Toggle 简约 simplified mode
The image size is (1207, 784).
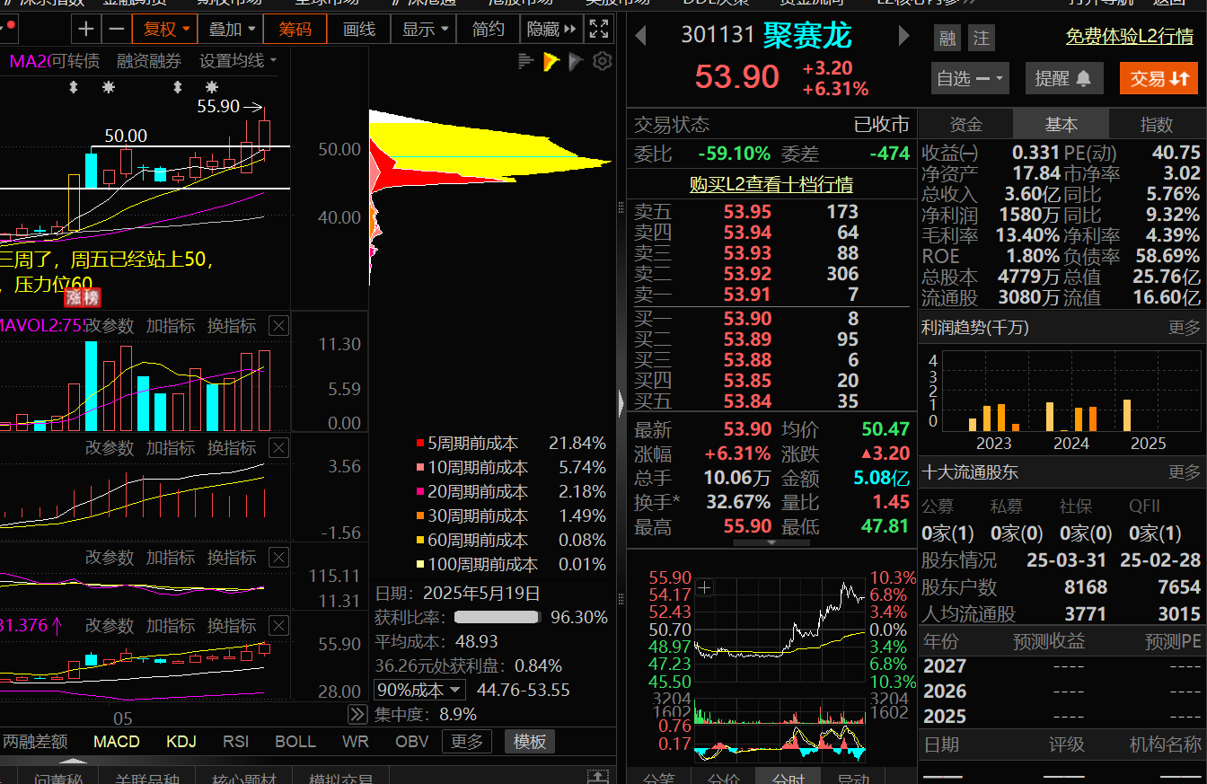489,29
